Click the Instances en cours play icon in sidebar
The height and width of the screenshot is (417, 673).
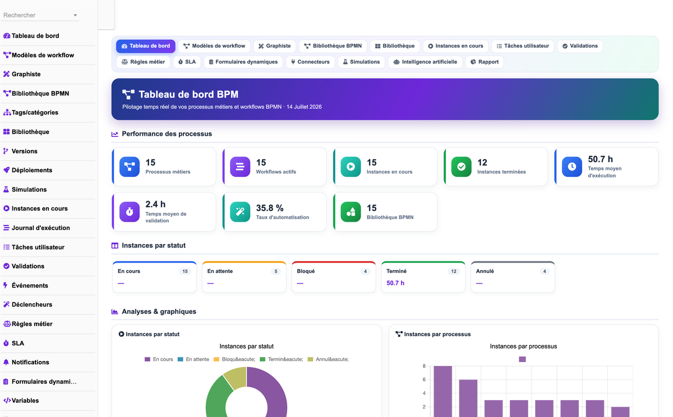pyautogui.click(x=7, y=208)
